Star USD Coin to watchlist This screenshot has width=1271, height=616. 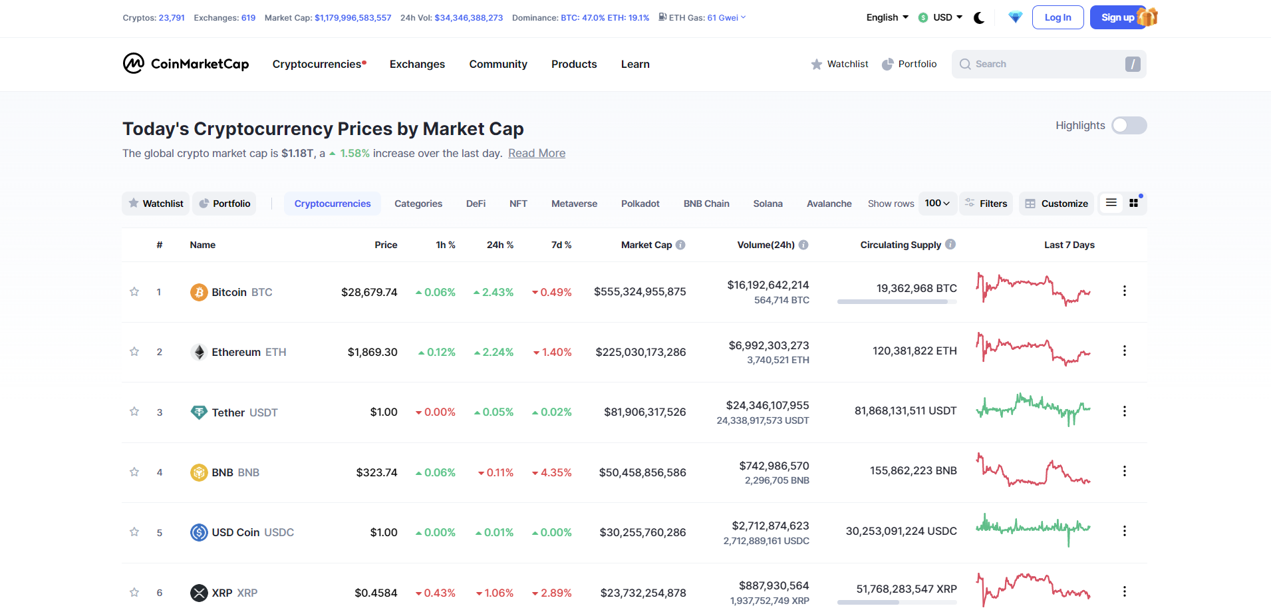[134, 532]
